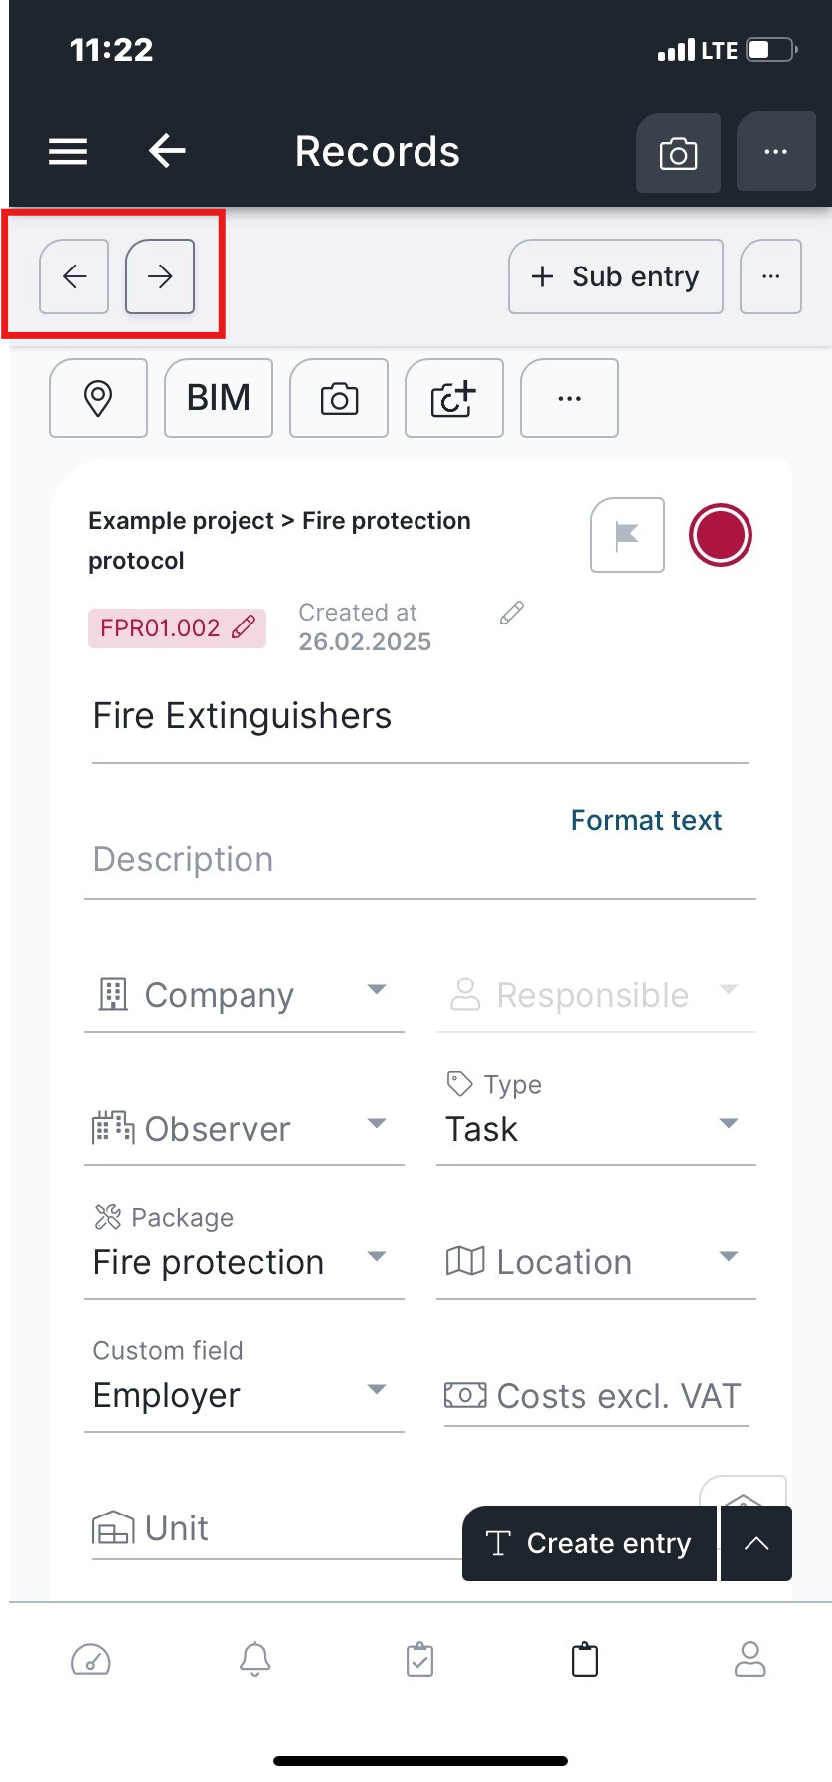Viewport: 832px width, 1782px height.
Task: Switch to the notifications bell tab
Action: point(255,1659)
